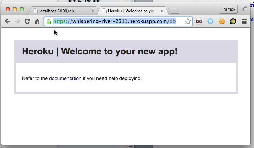Go back to the previous page

coord(7,21)
